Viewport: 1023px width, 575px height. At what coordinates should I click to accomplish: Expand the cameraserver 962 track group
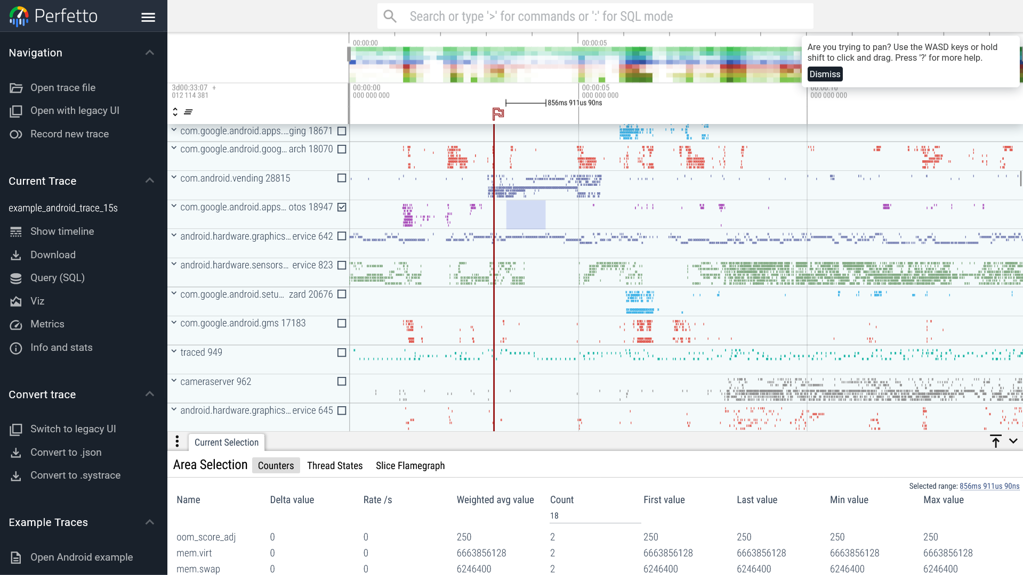174,381
